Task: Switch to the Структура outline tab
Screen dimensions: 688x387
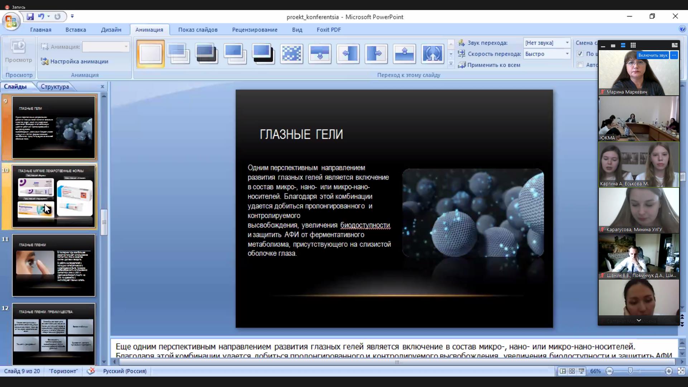Action: pyautogui.click(x=55, y=86)
